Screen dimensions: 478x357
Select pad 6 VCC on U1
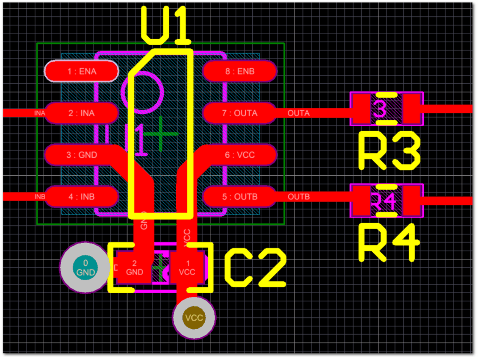point(240,155)
